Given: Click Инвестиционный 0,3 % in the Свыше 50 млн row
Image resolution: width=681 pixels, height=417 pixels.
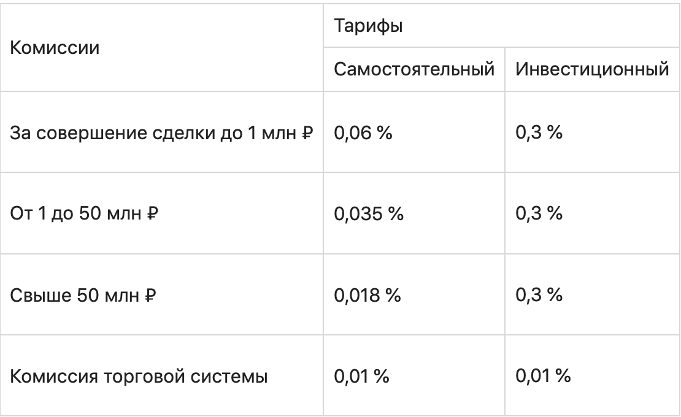Looking at the screenshot, I should tap(539, 295).
